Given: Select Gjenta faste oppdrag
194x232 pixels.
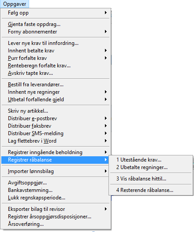Looking at the screenshot, I should pyautogui.click(x=56, y=24).
